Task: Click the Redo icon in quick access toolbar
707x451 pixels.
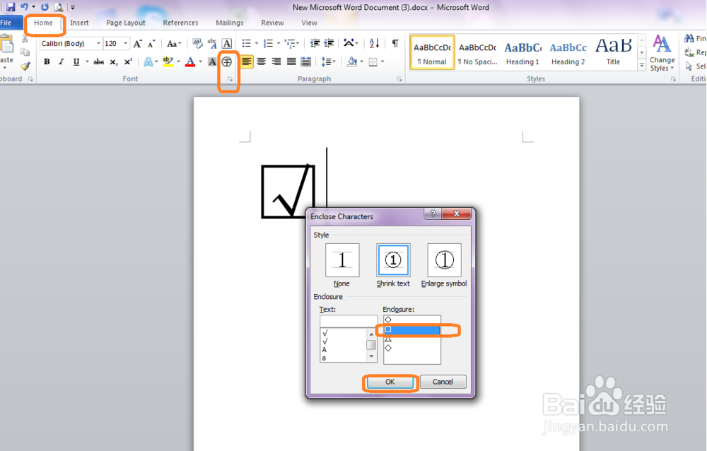Action: click(x=45, y=7)
